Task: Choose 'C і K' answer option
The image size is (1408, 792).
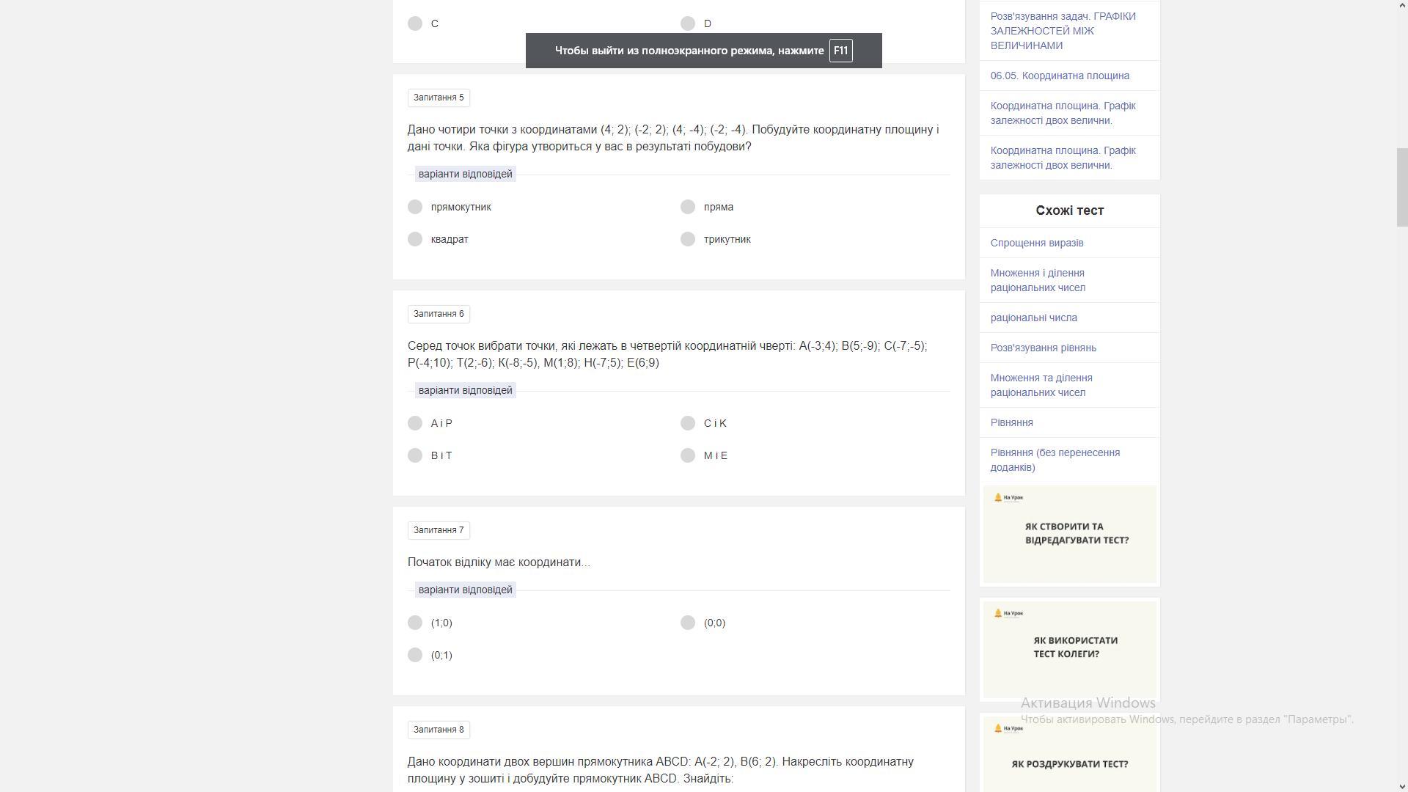Action: 688,423
